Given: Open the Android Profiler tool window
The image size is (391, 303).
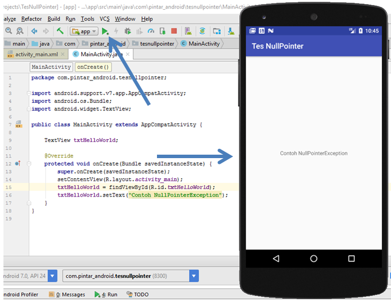Looking at the screenshot, I should (x=21, y=294).
